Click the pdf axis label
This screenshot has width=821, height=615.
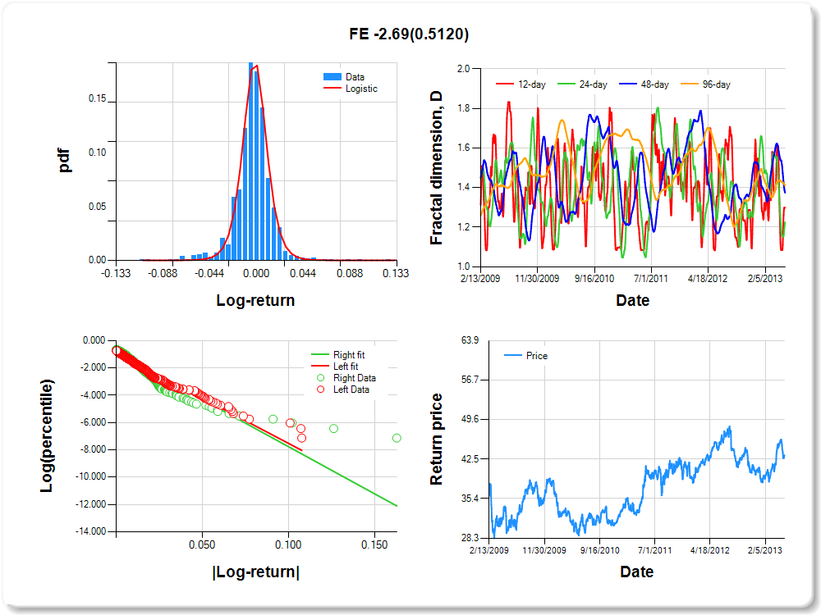(64, 161)
